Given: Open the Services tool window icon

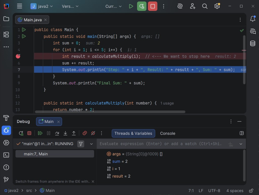Looking at the screenshot, I should [6, 143].
